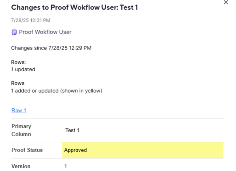236x171 pixels.
Task: Follow the Row 1 link
Action: tap(19, 110)
